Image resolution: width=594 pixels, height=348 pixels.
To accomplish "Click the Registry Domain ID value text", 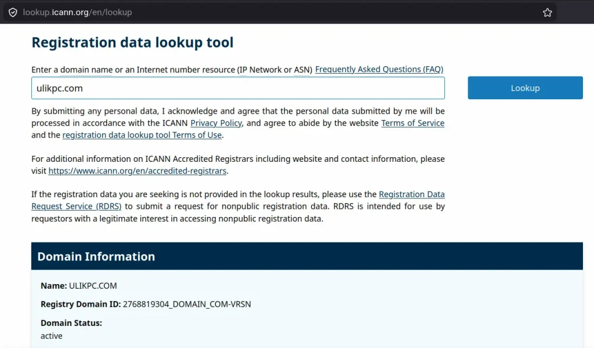I will 187,304.
